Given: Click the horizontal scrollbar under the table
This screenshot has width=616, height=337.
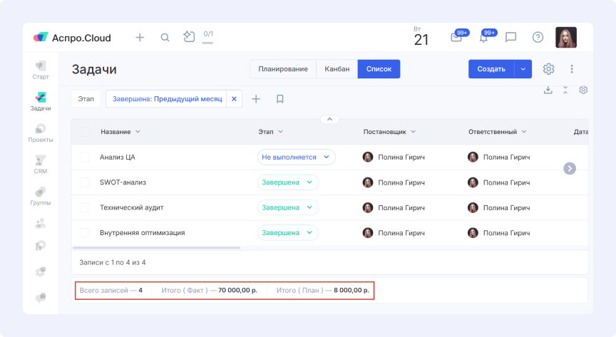Looking at the screenshot, I should click(x=155, y=248).
